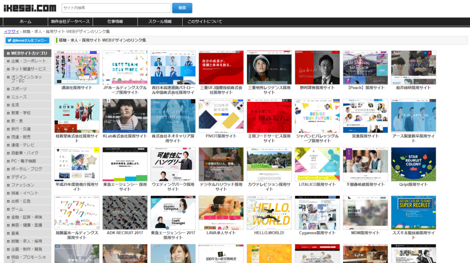Open the ホーム navigation menu item
Screen dimensions: 470x263
25,22
